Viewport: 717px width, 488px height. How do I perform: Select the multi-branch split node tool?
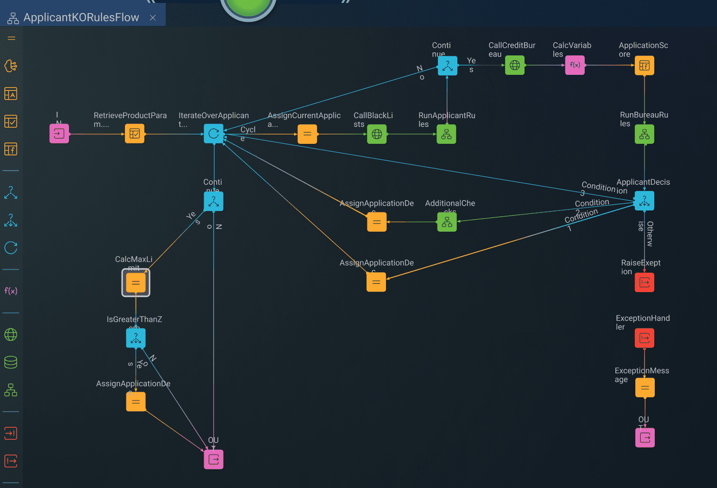(x=11, y=221)
